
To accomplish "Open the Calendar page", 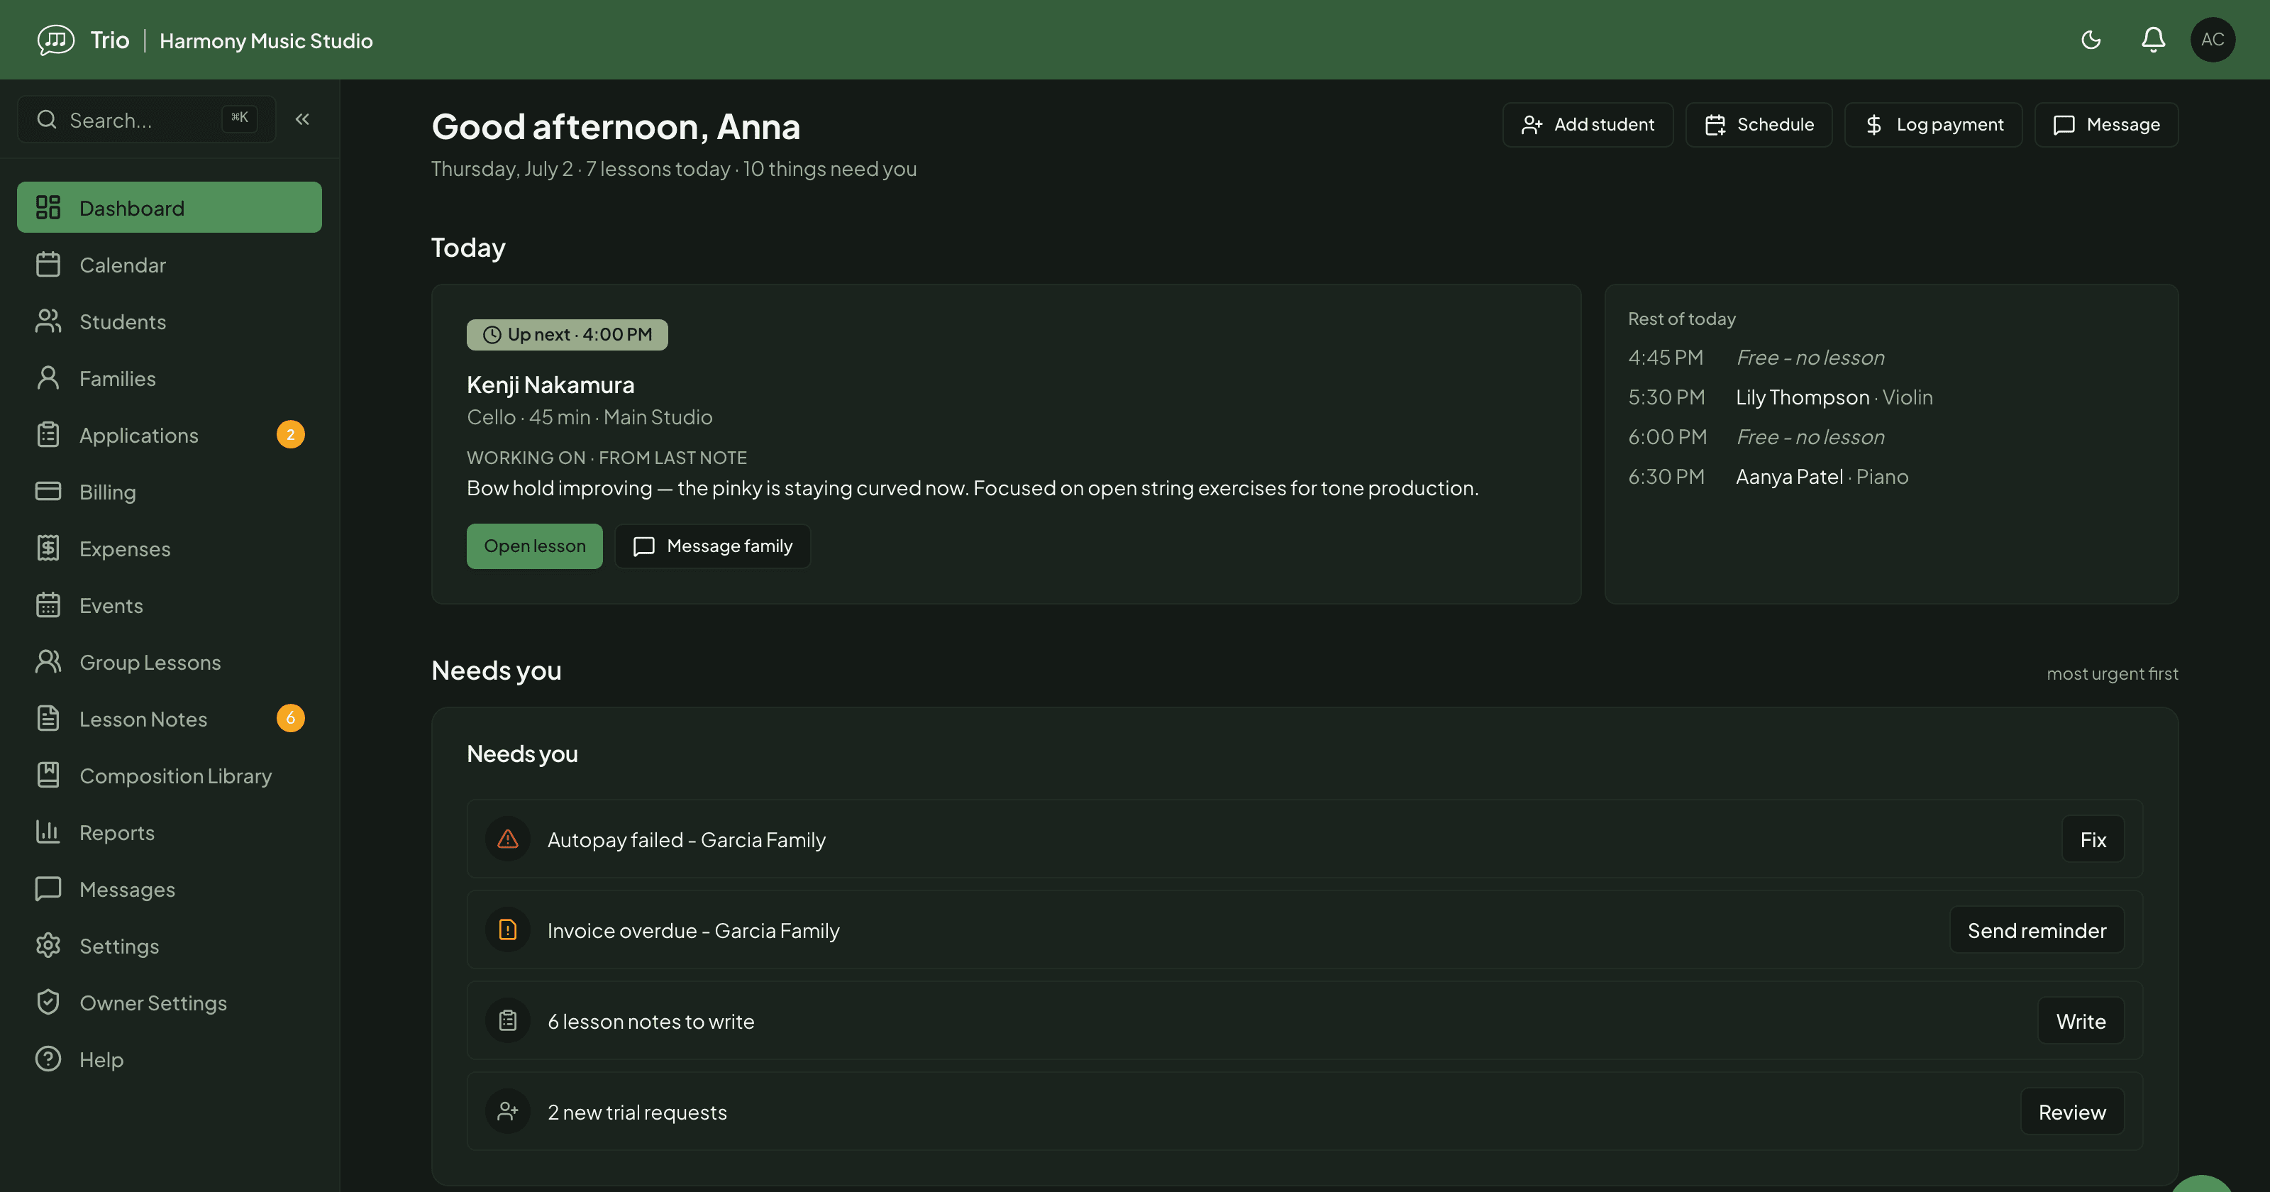I will tap(170, 265).
